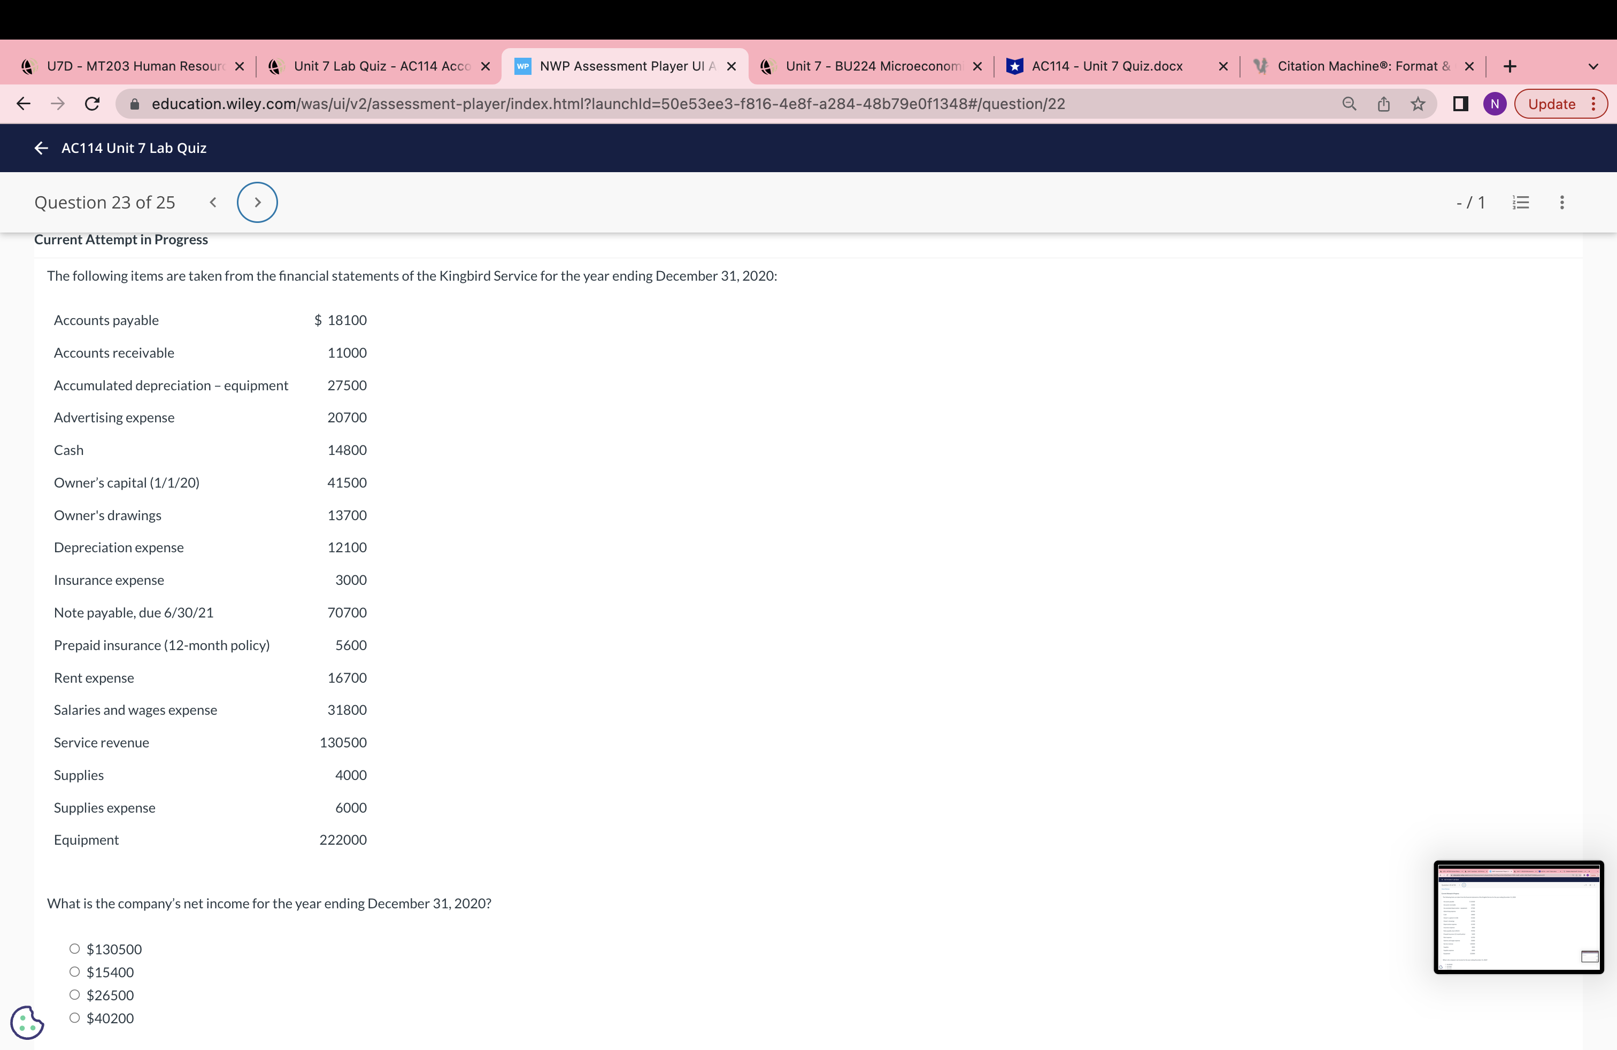Click the share icon in the toolbar
This screenshot has width=1617, height=1050.
(1383, 103)
